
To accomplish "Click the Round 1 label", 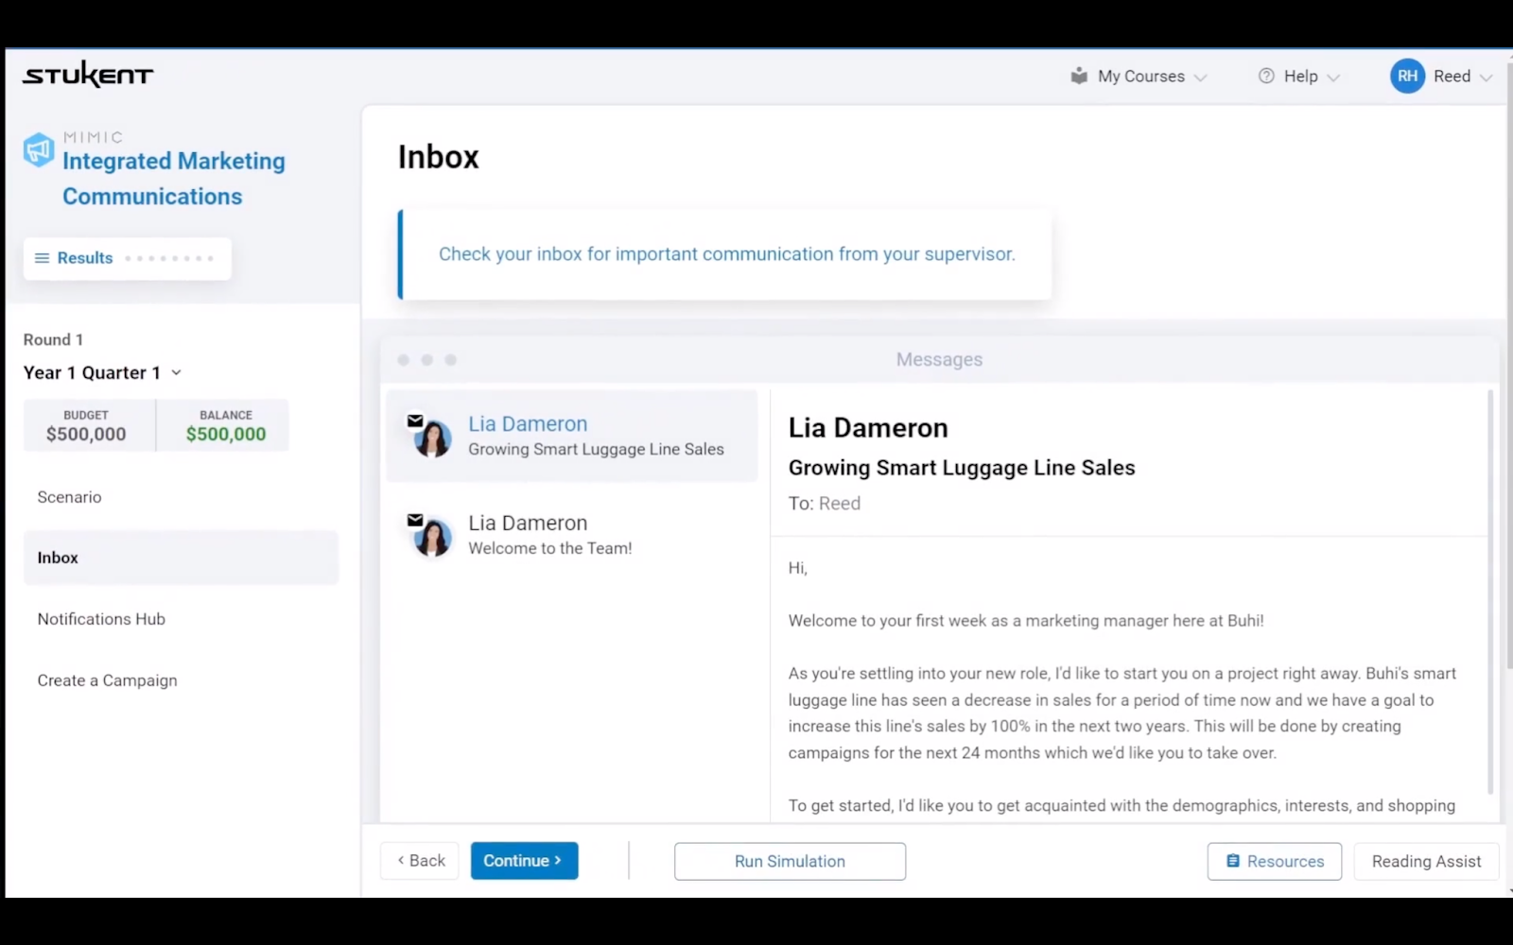I will [53, 339].
